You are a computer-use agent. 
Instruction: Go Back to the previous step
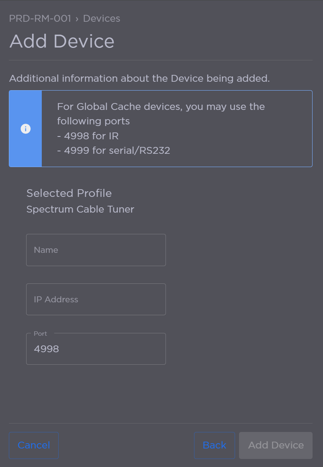coord(214,445)
